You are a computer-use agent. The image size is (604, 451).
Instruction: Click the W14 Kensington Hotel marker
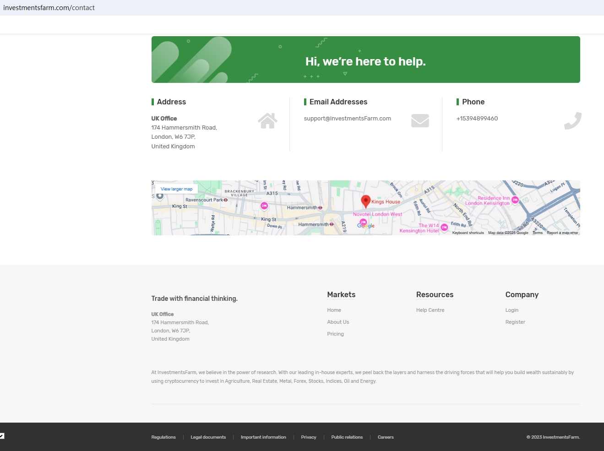point(444,228)
